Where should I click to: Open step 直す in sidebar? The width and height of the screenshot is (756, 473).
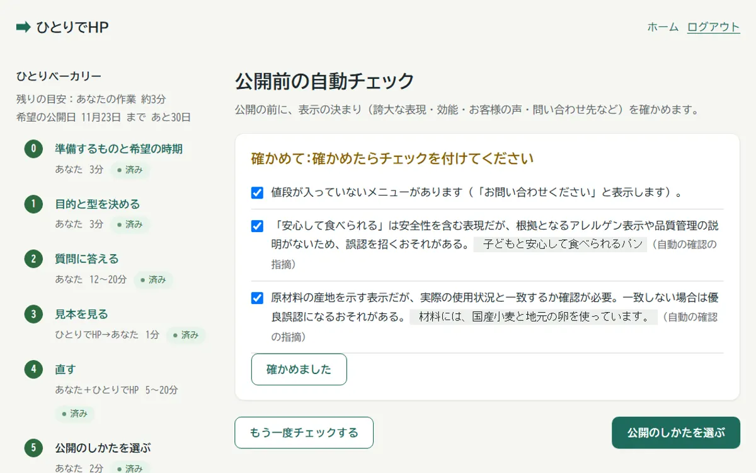(x=65, y=370)
